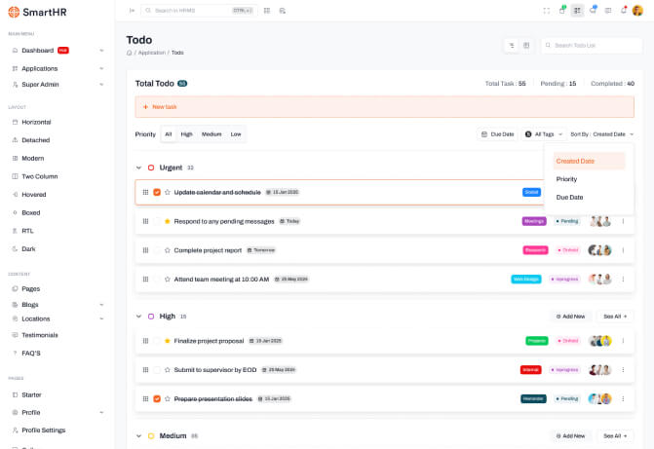Switch to the High priority tab
This screenshot has width=654, height=449.
tap(186, 134)
